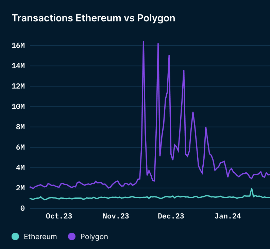
Task: Click the 16M y-axis label
Action: [x=18, y=45]
